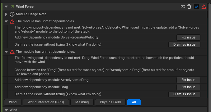The width and height of the screenshot is (211, 112).
Task: Fix issue by adding AerodynamicDrag module
Action: tap(188, 80)
